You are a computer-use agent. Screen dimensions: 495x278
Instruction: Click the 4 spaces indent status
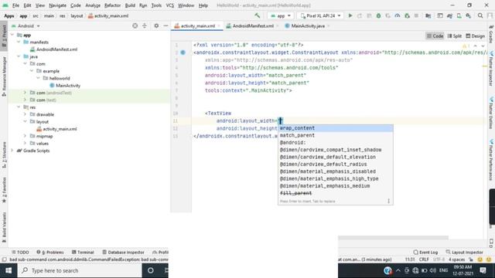point(456,259)
